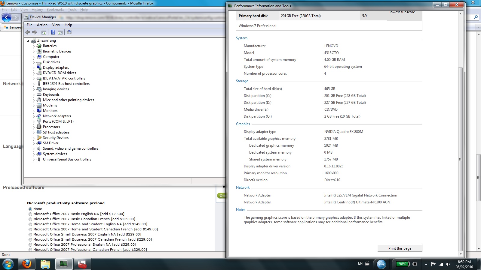The width and height of the screenshot is (481, 270).
Task: Select DVD/CD-ROM drives in device tree
Action: click(x=59, y=73)
